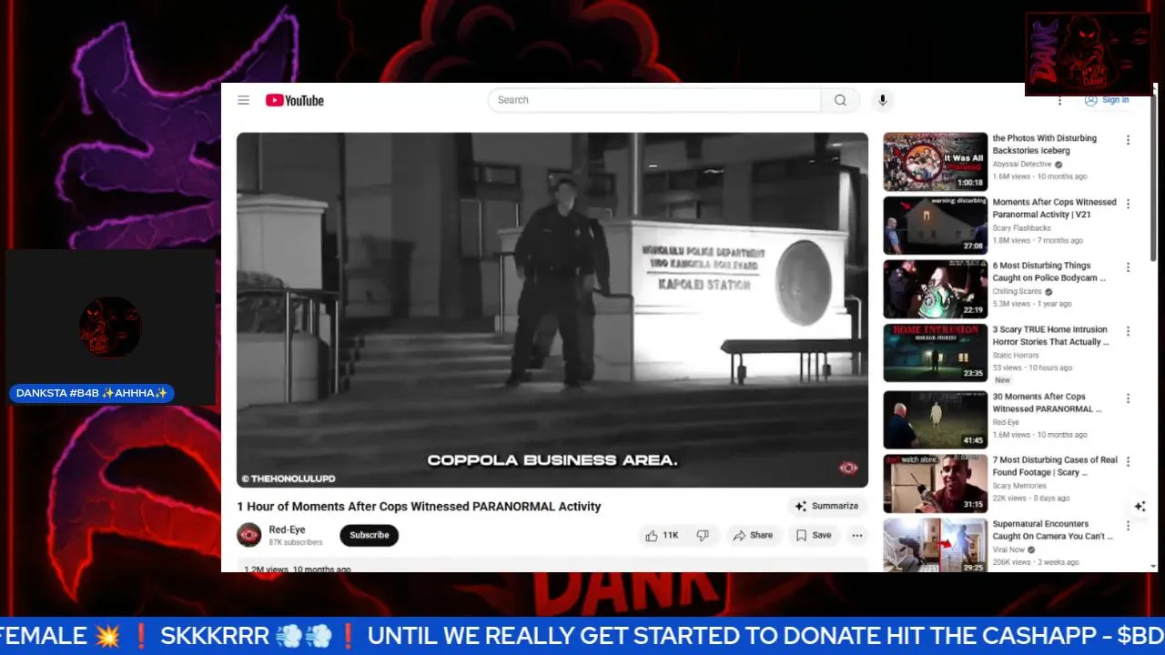Subscribe to the Red-Eye channel
The width and height of the screenshot is (1165, 655).
coord(370,535)
